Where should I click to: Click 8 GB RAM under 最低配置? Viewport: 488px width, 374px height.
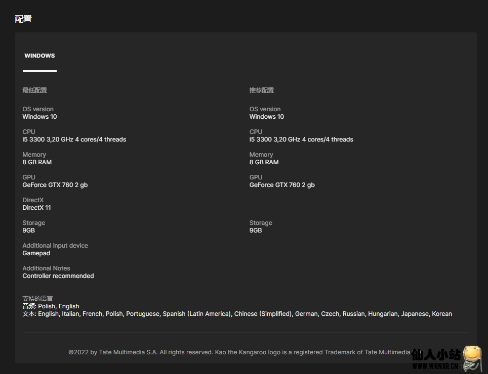tap(37, 162)
